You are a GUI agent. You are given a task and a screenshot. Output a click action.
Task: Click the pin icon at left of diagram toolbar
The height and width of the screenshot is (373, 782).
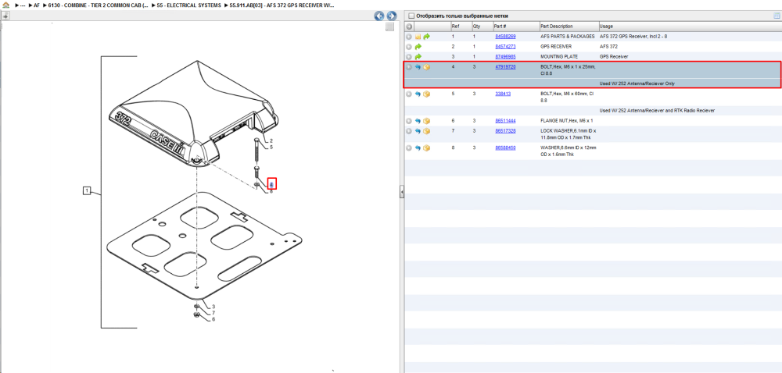(5, 16)
